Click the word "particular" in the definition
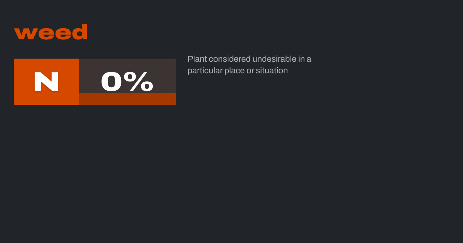Viewport: 463px width, 243px height. pos(205,71)
